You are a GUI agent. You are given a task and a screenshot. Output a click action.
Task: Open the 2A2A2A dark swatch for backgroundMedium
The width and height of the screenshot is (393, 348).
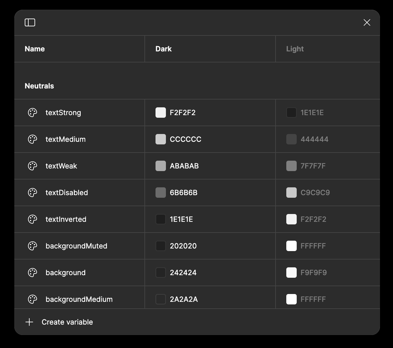click(x=161, y=299)
